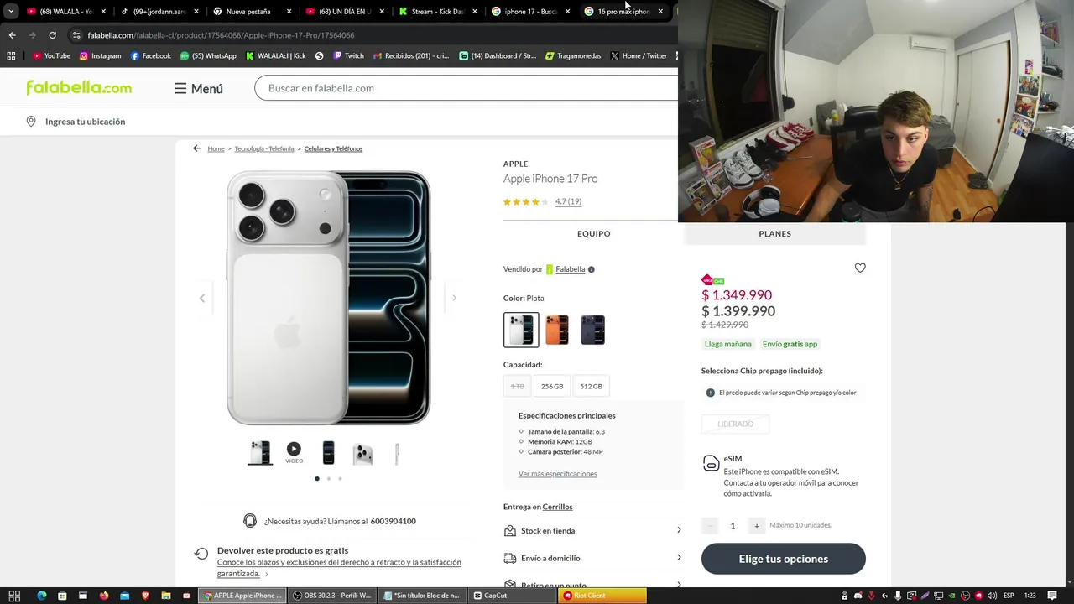Switch to the EQUIPO tab
Image resolution: width=1074 pixels, height=604 pixels.
593,234
